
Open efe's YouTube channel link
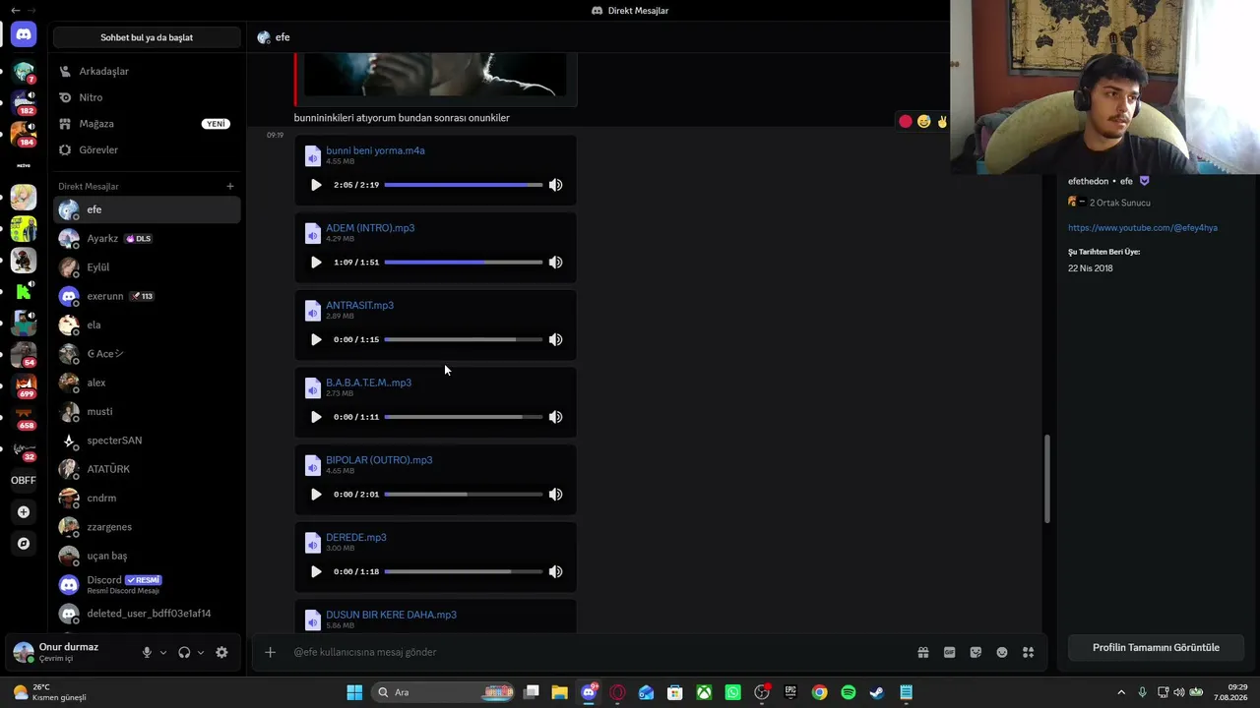click(x=1143, y=228)
